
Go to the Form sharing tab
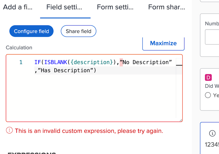pos(167,7)
